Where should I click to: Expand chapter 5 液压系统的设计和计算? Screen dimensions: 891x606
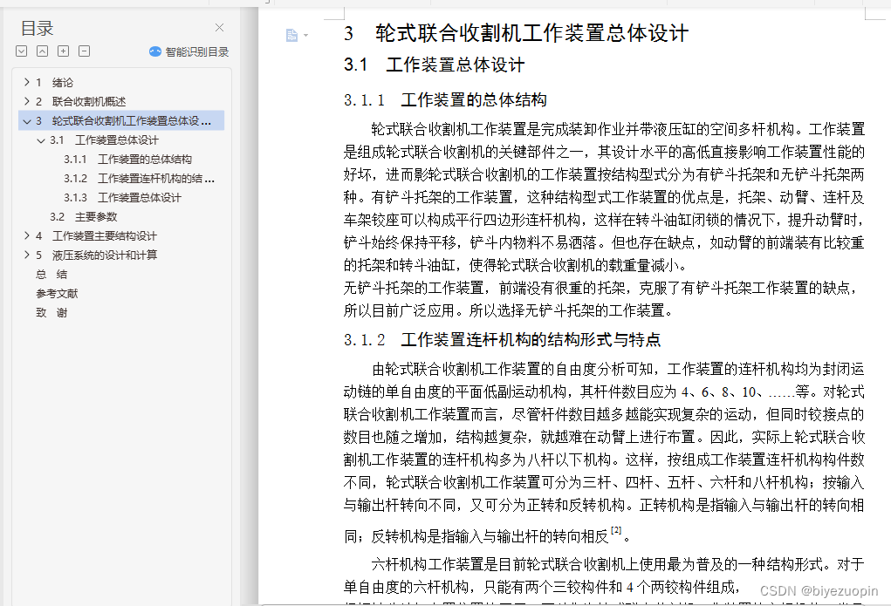click(27, 255)
